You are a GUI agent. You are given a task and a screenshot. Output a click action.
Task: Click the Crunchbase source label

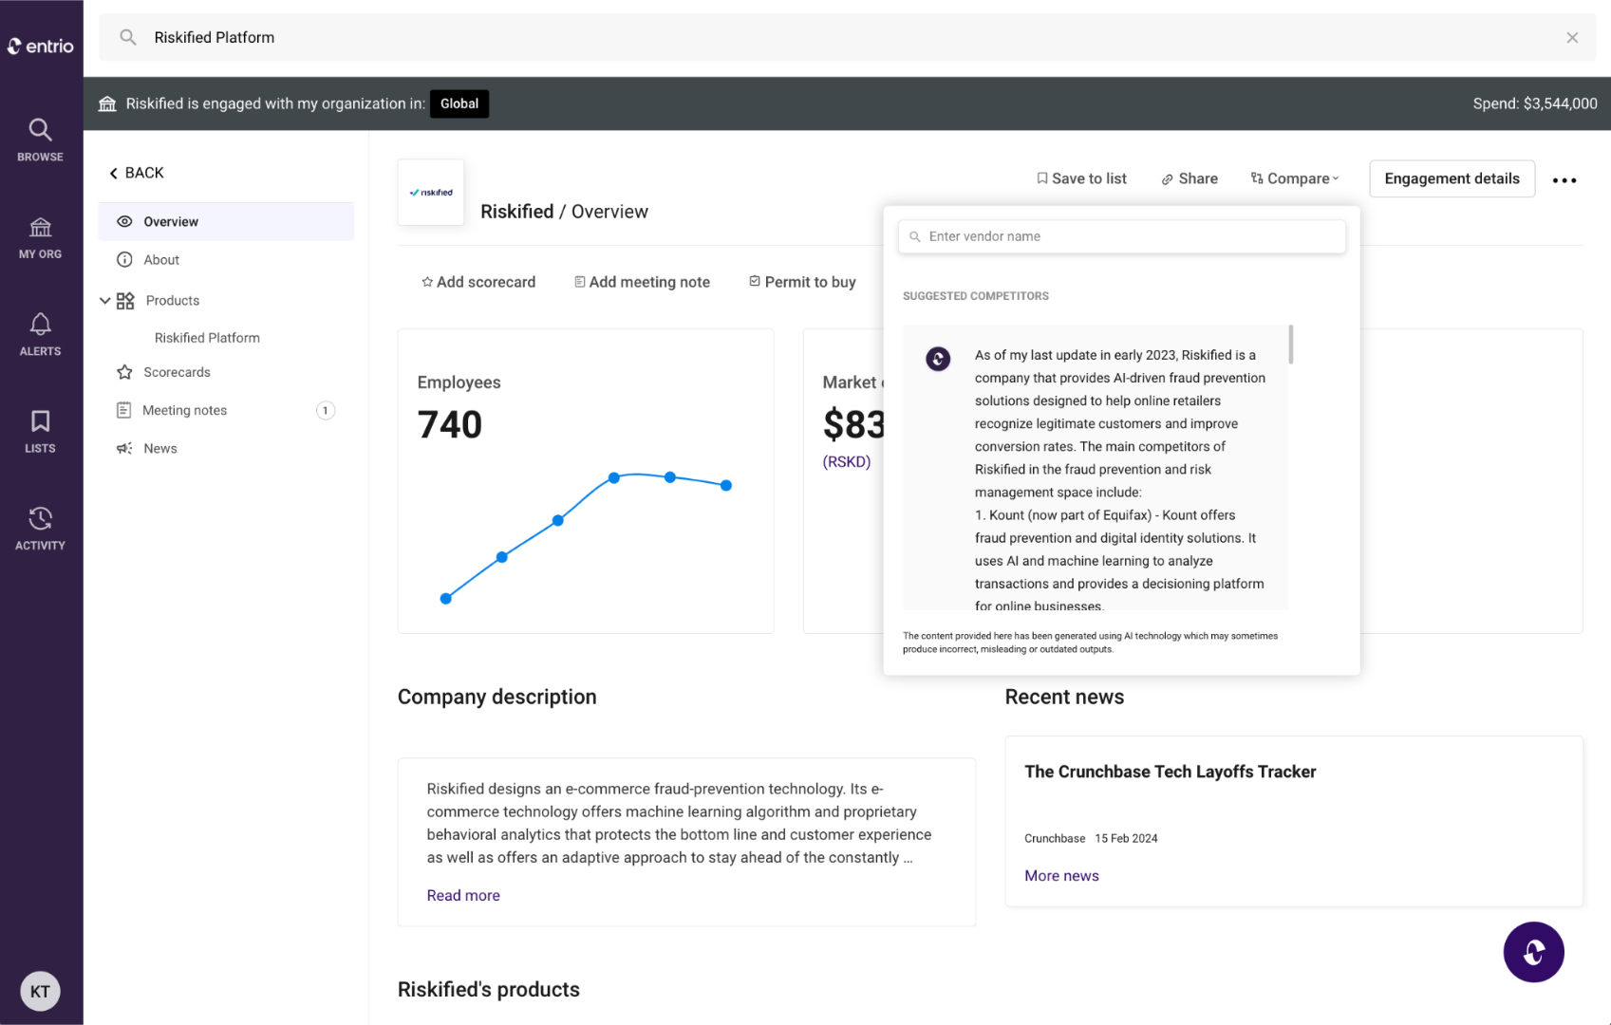tap(1055, 838)
